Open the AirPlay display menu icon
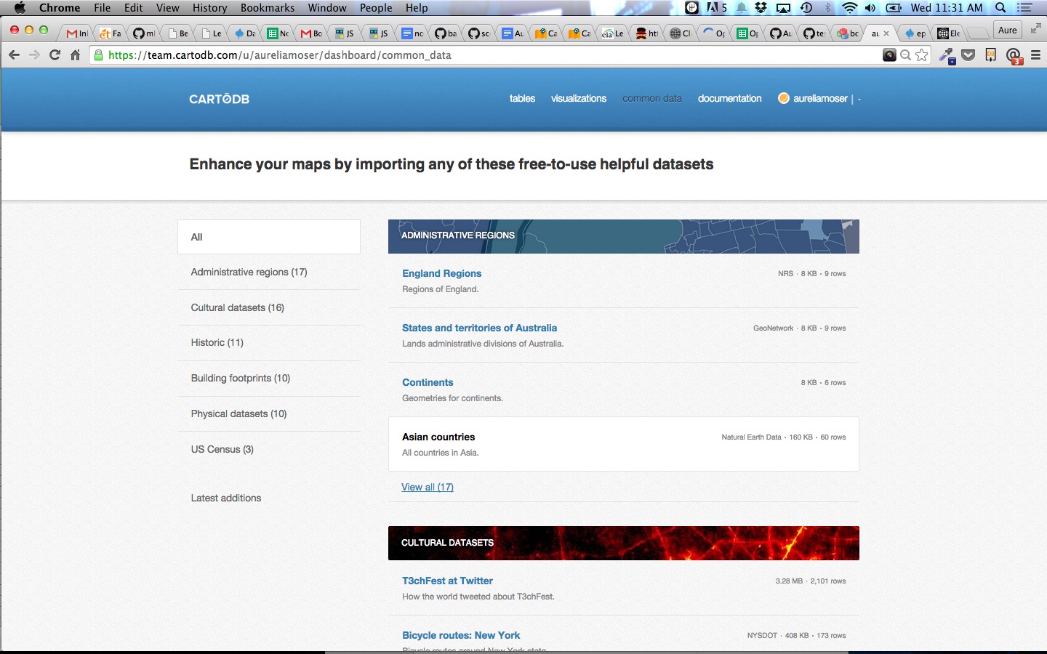Viewport: 1047px width, 654px height. tap(783, 7)
